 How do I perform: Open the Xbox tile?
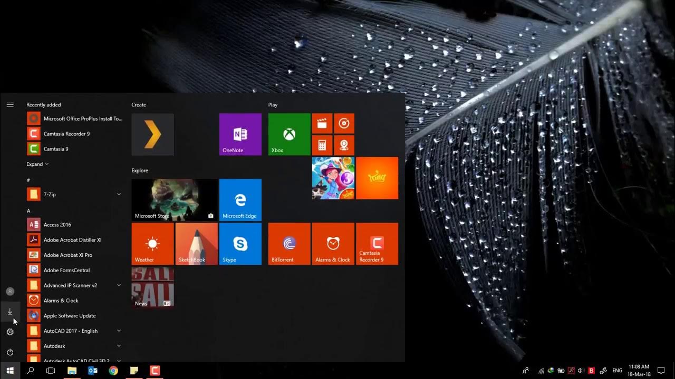[x=289, y=134]
